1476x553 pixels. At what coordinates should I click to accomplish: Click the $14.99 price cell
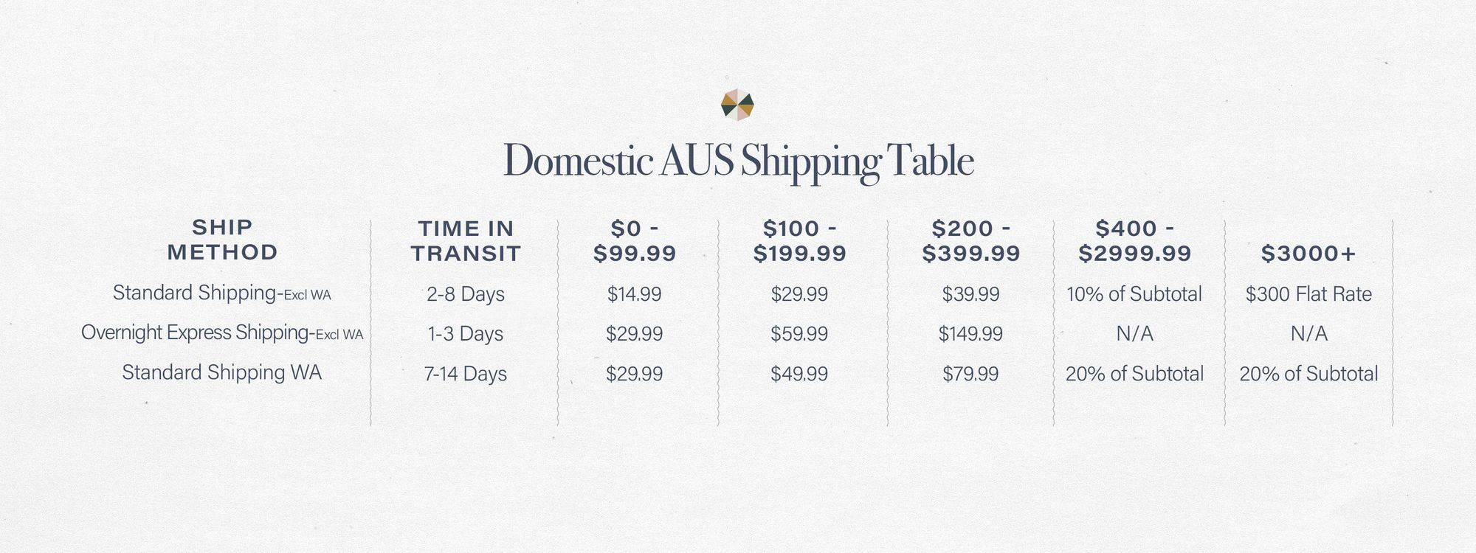[635, 294]
